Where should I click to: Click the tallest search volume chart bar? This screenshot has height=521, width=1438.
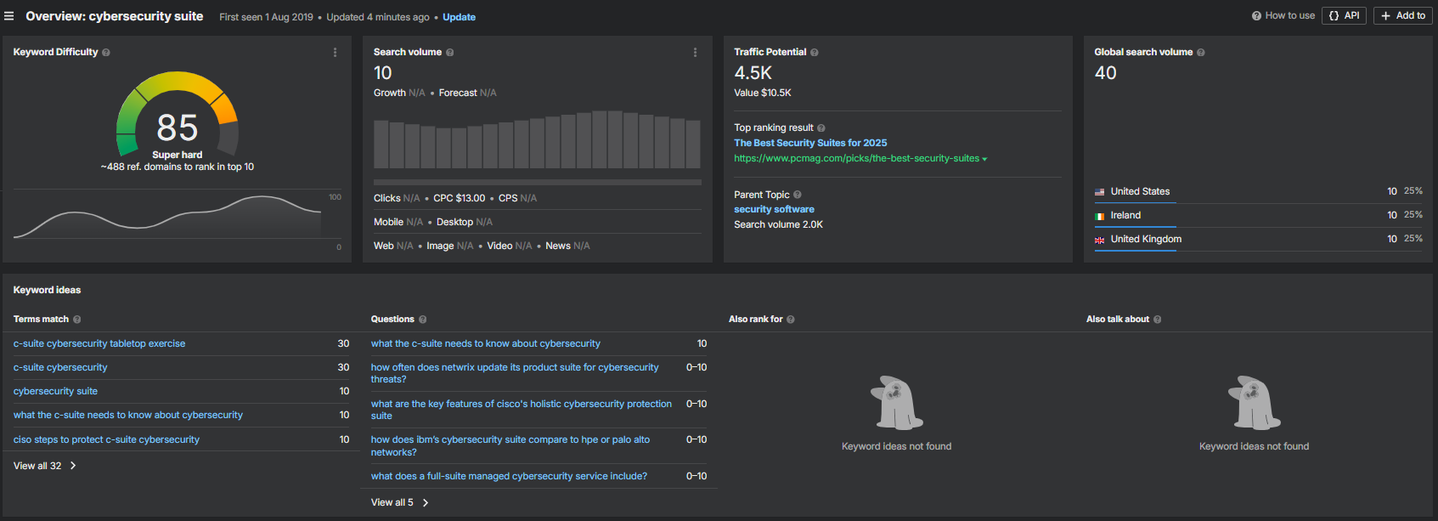coord(601,139)
